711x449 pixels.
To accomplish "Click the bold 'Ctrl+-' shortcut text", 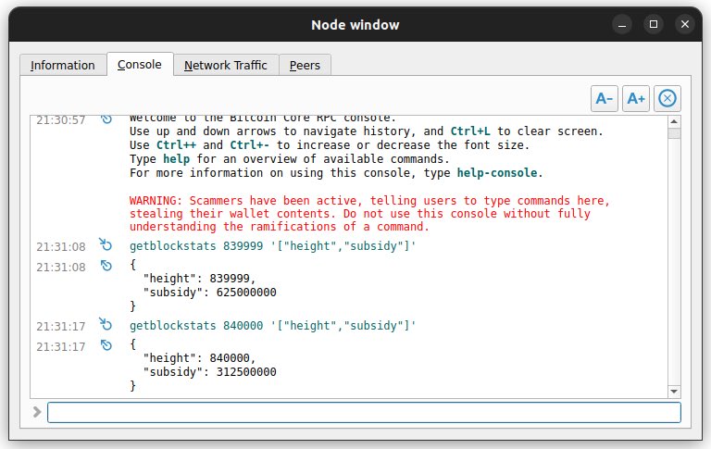I will [x=249, y=145].
